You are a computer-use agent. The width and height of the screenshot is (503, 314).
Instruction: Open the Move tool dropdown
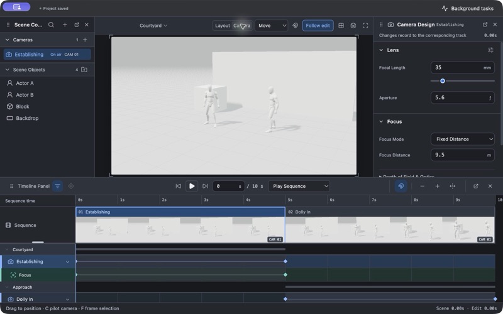click(271, 26)
